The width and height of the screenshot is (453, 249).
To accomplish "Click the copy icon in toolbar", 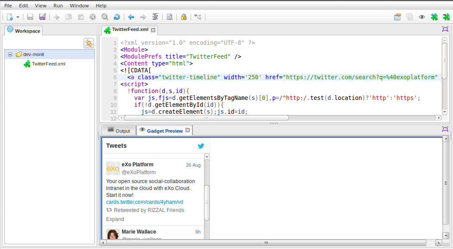I will [x=69, y=17].
